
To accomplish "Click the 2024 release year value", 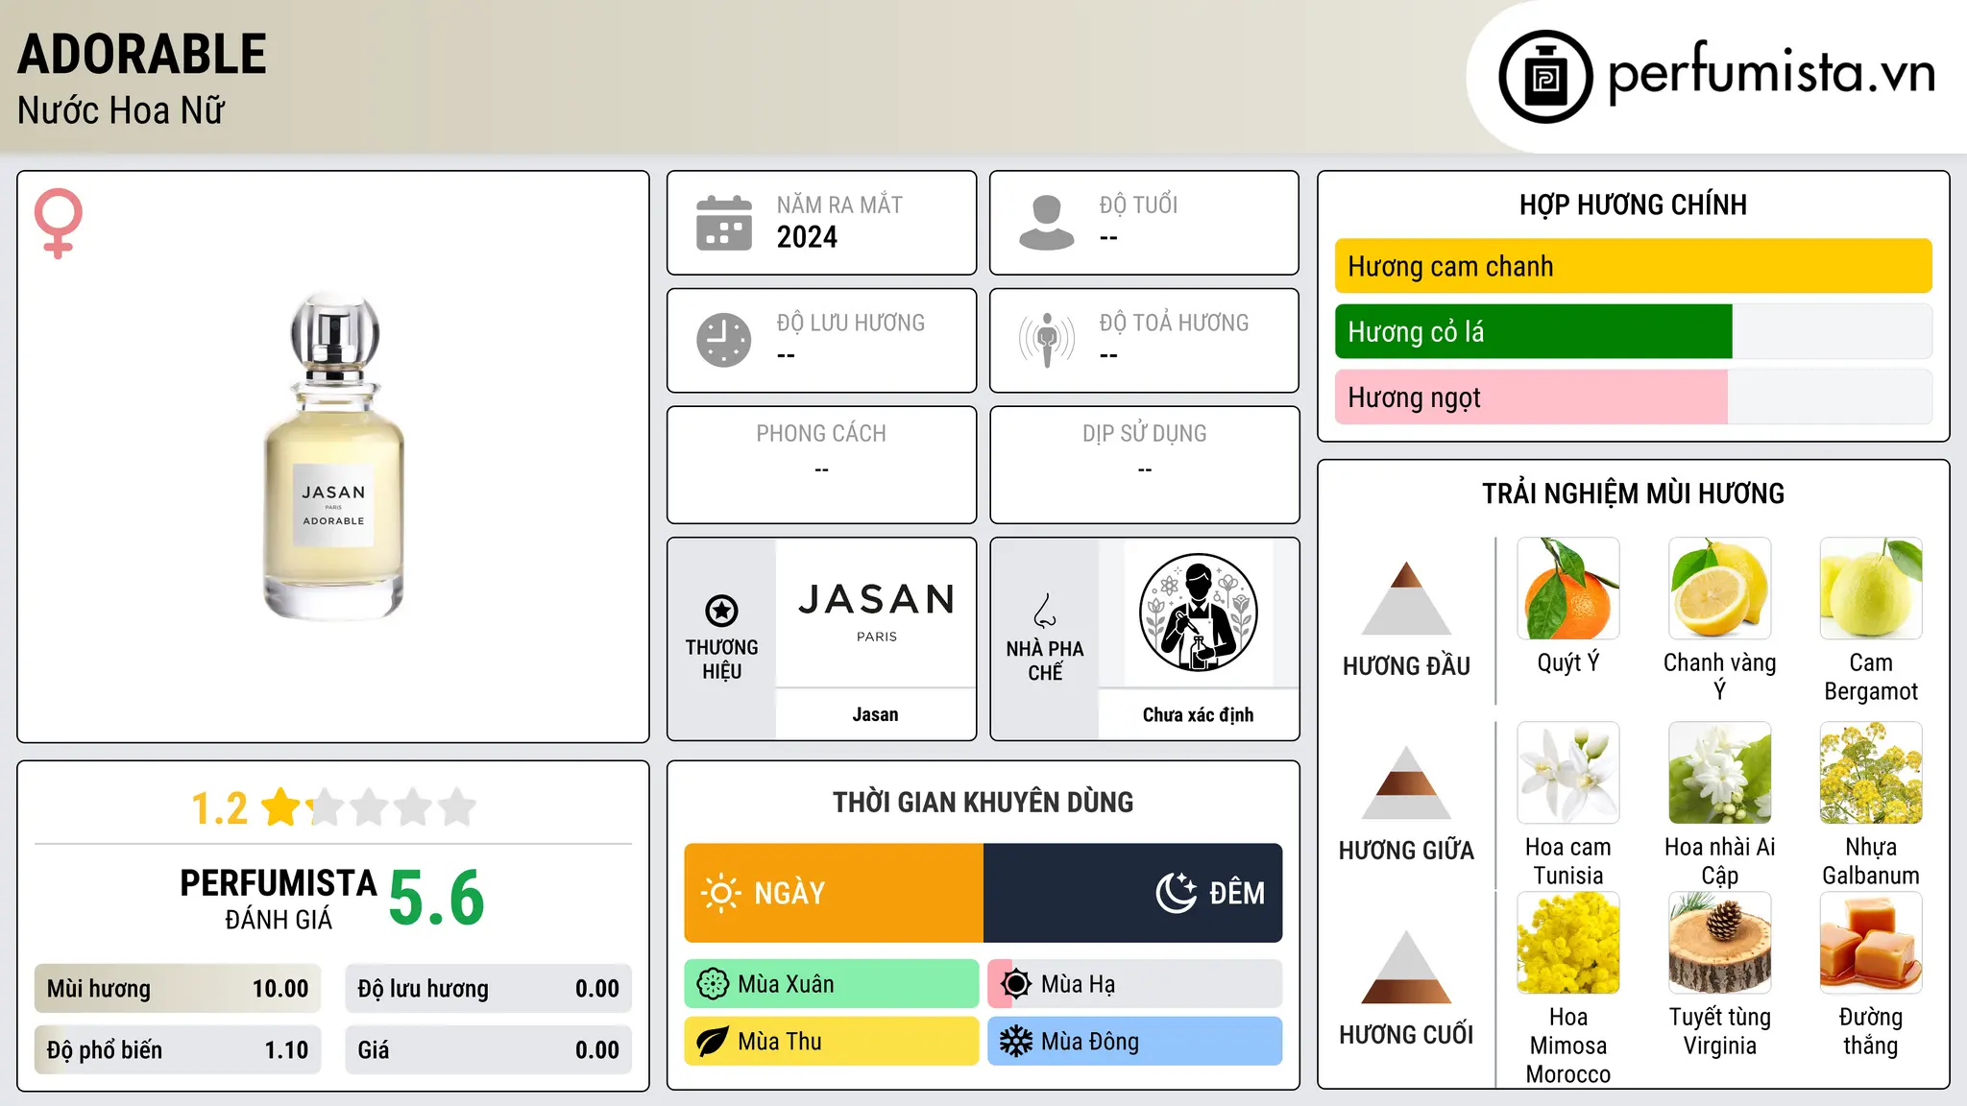I will point(807,237).
